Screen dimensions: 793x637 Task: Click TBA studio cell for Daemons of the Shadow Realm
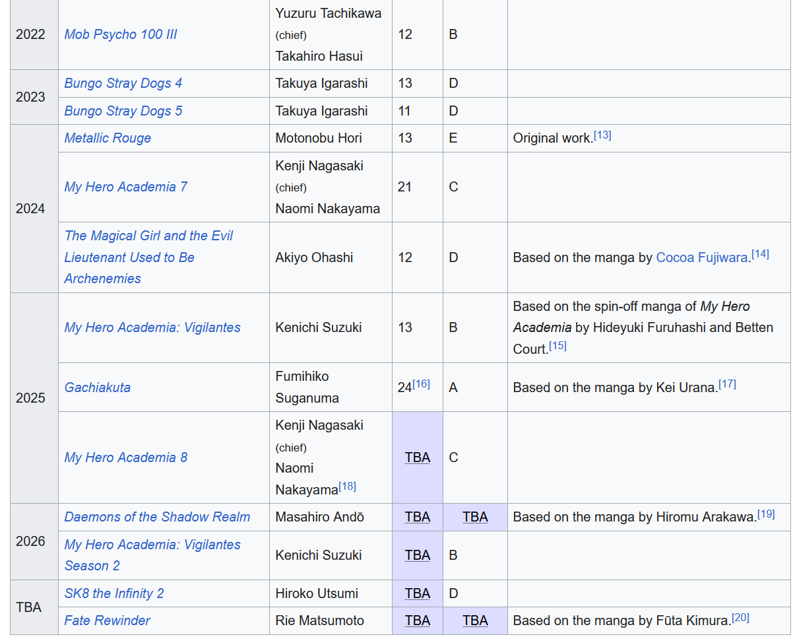coord(475,517)
